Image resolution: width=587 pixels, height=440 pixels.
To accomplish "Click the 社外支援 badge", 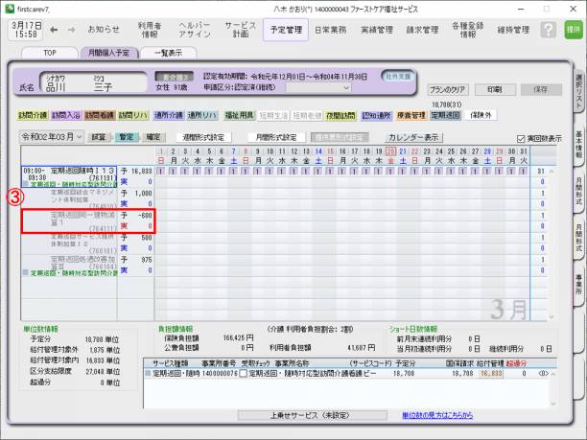I will (x=396, y=75).
